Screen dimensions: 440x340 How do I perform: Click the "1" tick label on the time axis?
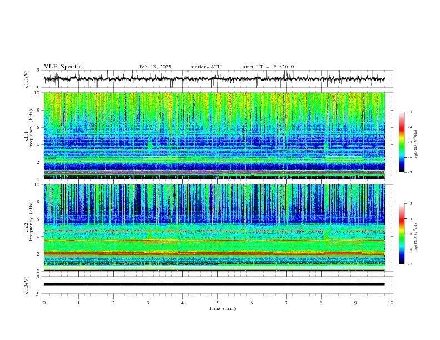click(79, 303)
